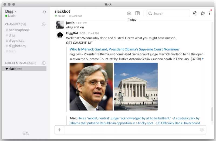Open US Officially Bans Hoverboard link

[178, 123]
